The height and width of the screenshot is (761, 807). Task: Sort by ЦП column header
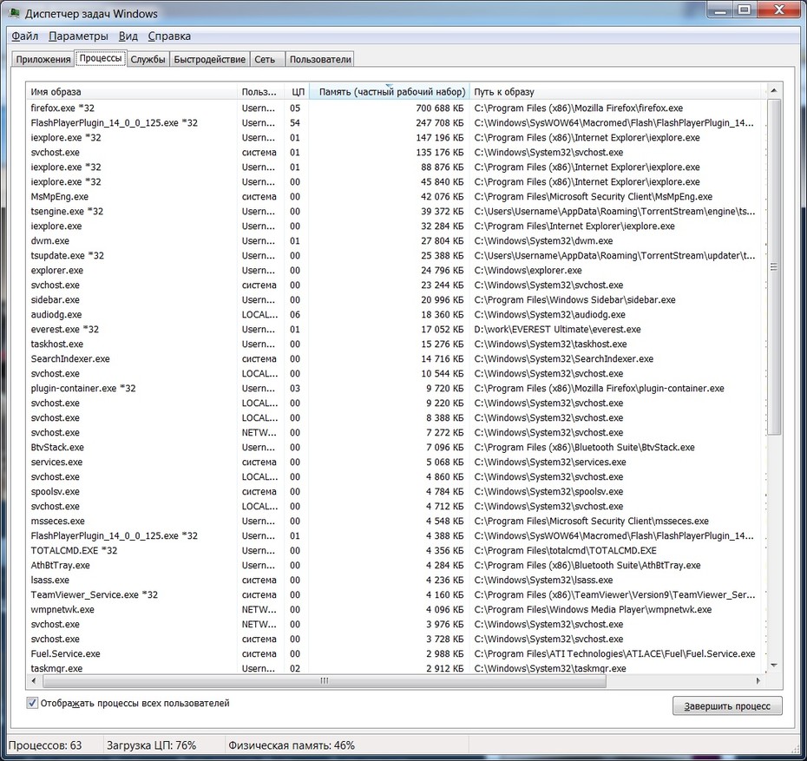click(x=297, y=92)
